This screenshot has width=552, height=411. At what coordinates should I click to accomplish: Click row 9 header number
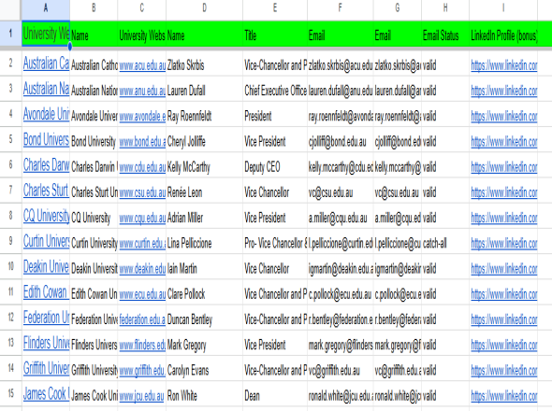click(10, 241)
